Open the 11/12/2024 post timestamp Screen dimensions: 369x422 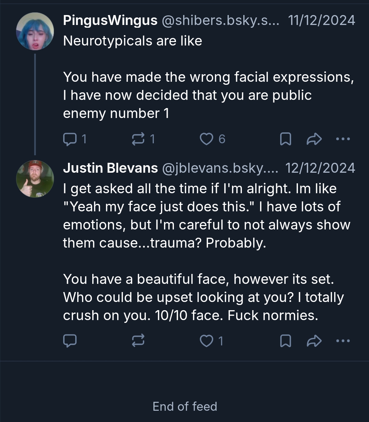[x=322, y=21]
